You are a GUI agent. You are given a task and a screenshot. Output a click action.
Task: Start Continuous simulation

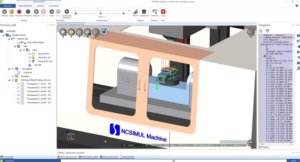67,11
